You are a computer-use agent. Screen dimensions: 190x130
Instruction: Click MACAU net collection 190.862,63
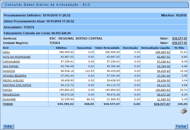click(x=162, y=90)
